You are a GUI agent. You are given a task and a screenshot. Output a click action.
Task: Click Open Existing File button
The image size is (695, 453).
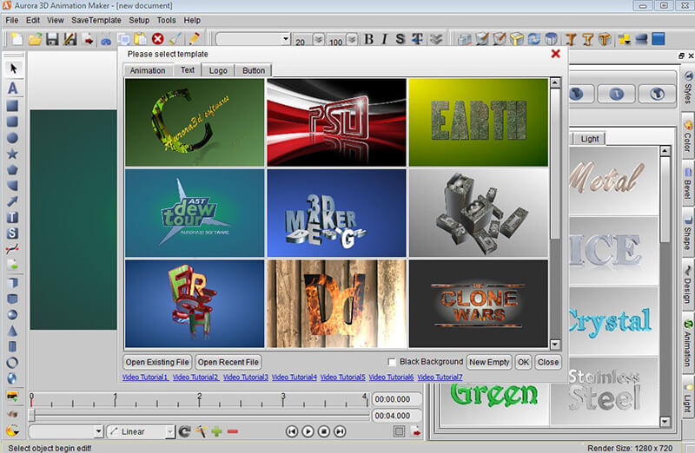point(157,362)
